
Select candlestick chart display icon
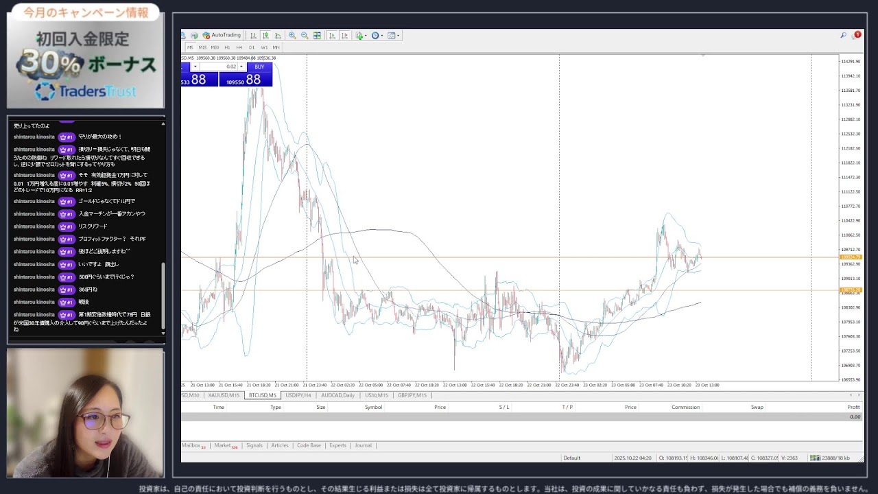265,36
